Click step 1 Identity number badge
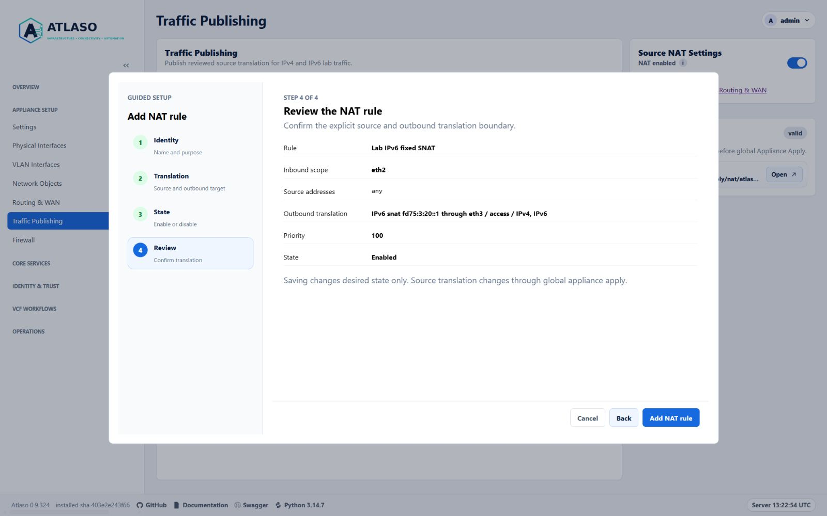 click(140, 142)
